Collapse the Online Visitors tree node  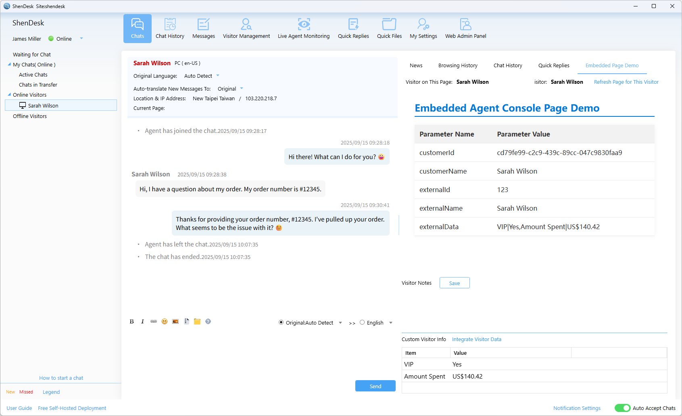[9, 95]
